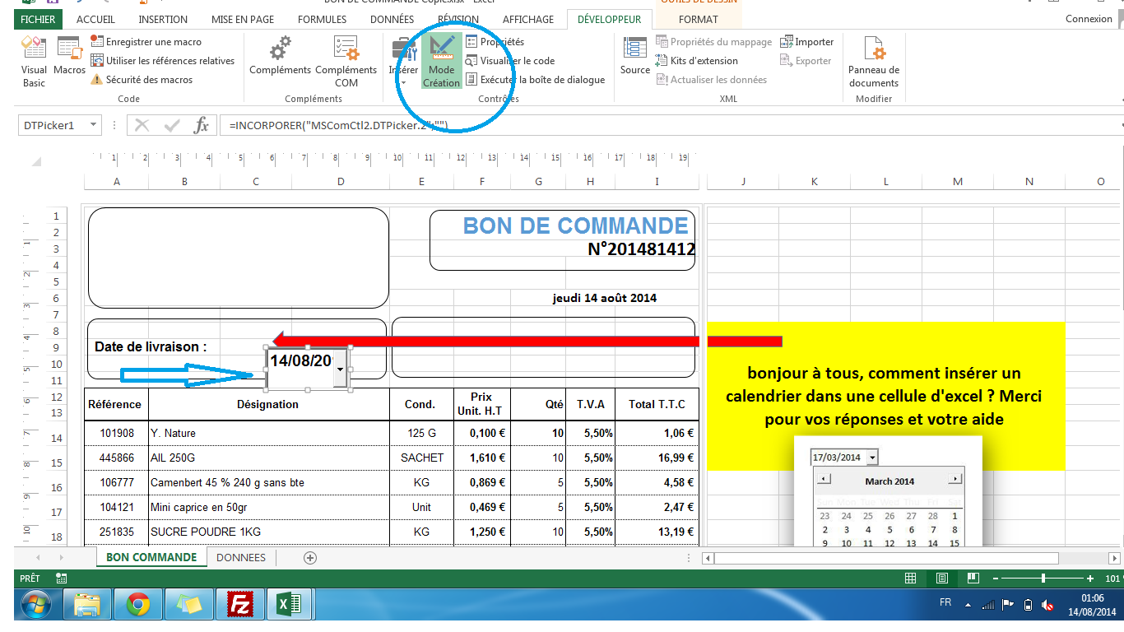Switch to the RÉVISION tab
This screenshot has width=1124, height=632.
pyautogui.click(x=458, y=19)
